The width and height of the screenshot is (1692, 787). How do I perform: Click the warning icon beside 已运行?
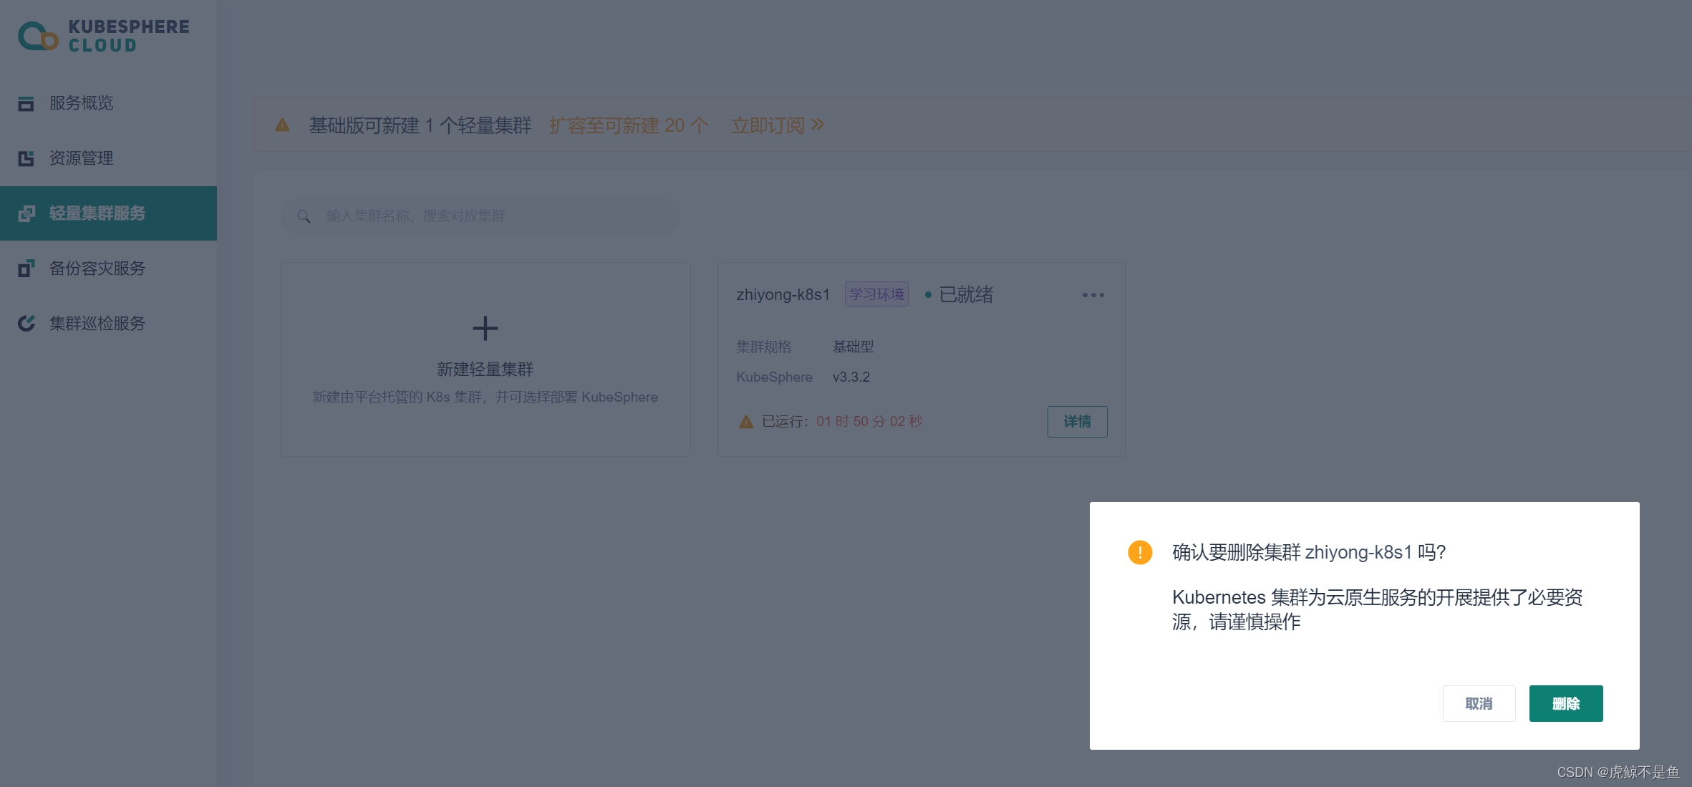746,422
